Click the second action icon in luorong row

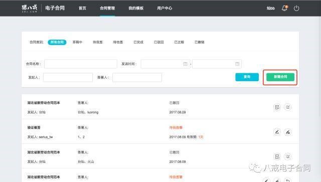287,107
